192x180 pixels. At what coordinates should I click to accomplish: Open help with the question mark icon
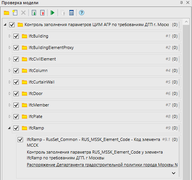click(x=82, y=13)
